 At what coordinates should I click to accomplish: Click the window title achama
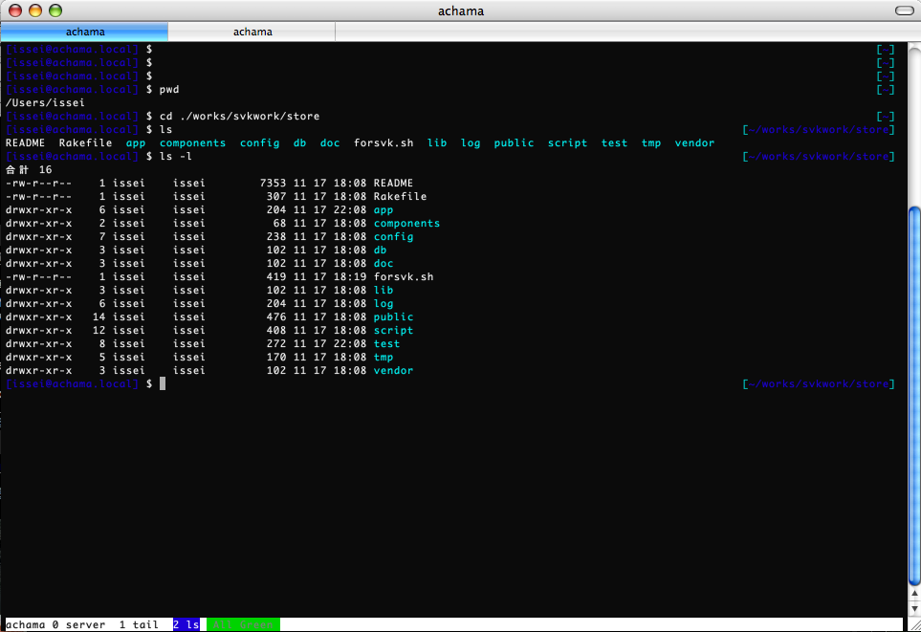(x=461, y=11)
